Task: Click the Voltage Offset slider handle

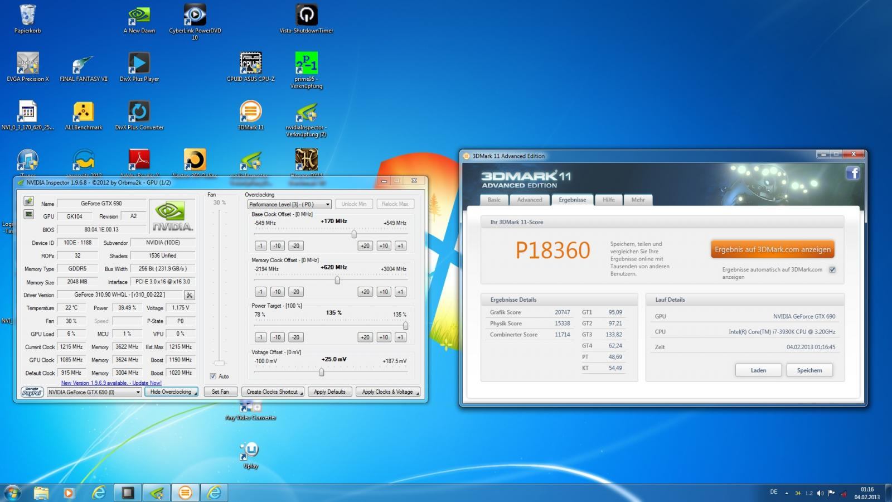Action: pyautogui.click(x=322, y=372)
